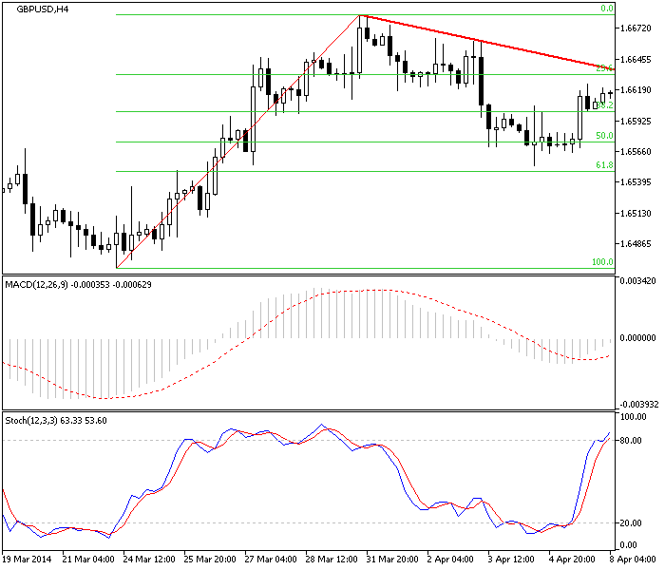Click the 27 Mar 04:00 time marker

[x=273, y=560]
